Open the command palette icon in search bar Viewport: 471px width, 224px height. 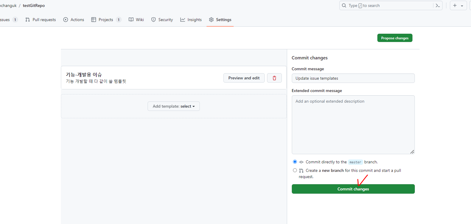tap(438, 6)
